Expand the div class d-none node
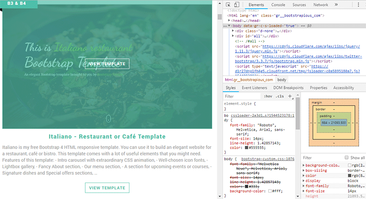Viewport: 366px width, 199px height. point(233,31)
